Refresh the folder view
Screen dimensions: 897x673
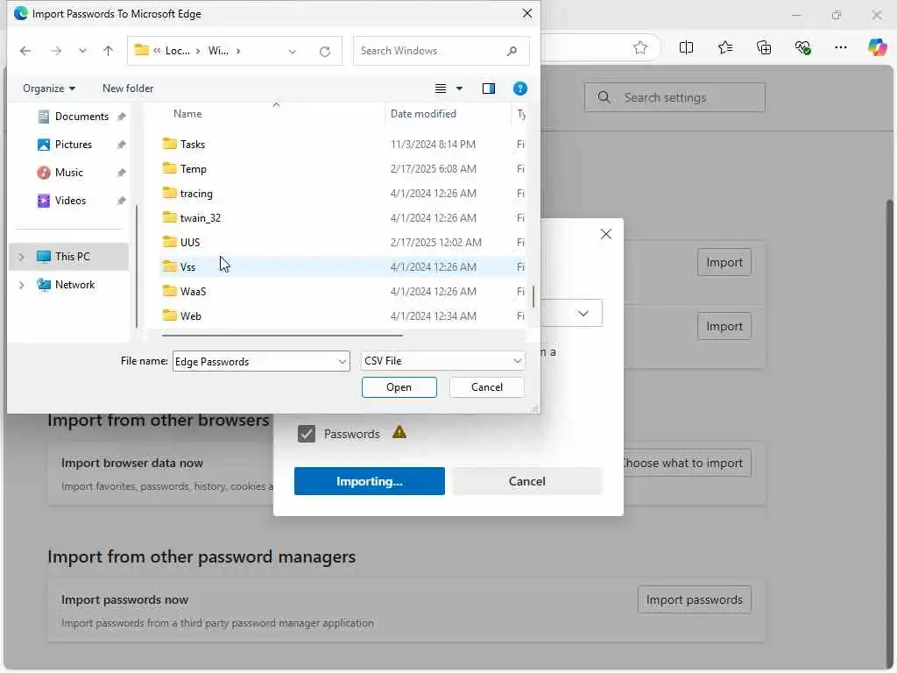click(325, 52)
